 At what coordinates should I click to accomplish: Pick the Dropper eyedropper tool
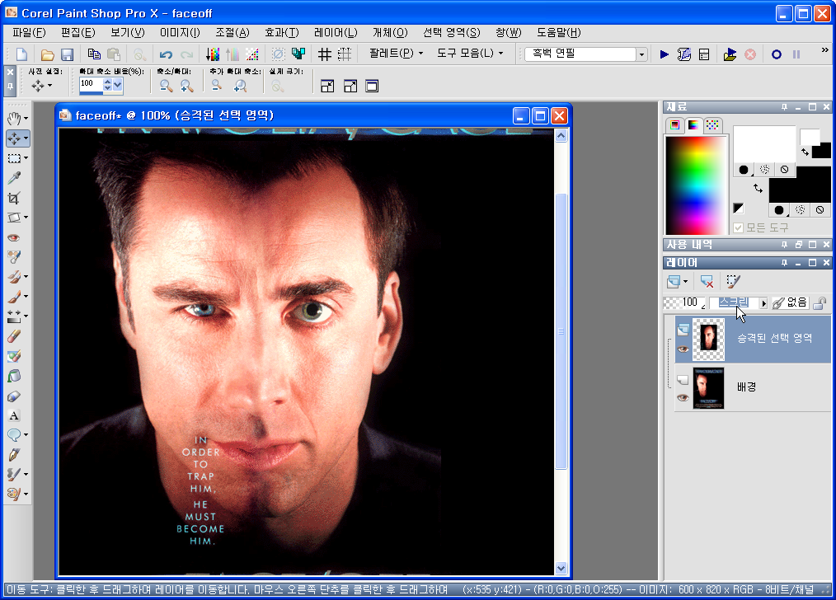pyautogui.click(x=14, y=178)
